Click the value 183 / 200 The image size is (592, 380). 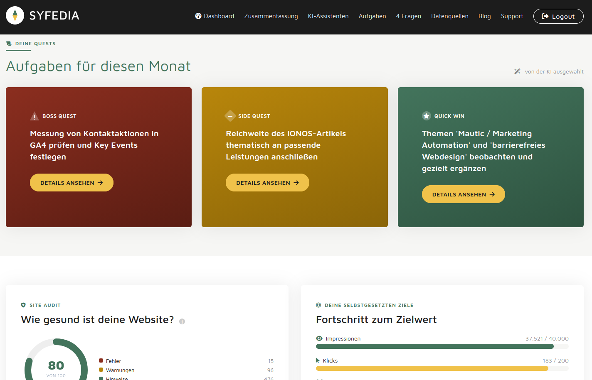(x=556, y=361)
